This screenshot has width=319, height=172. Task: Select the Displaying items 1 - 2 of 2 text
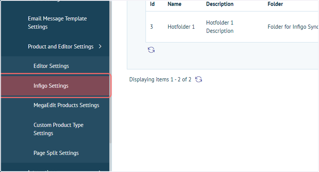click(160, 79)
